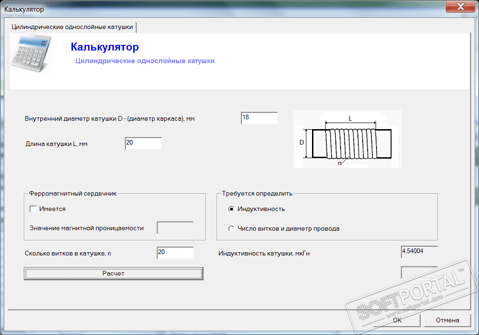Click the Ферромагнитный сердечник group title
Viewport: 479px width, 335px height.
[x=73, y=194]
